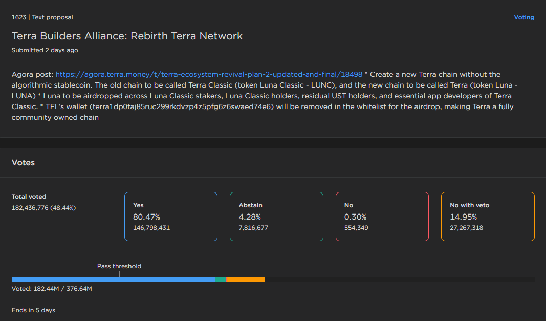Click No vote count 554,349
This screenshot has height=321, width=546.
point(356,228)
